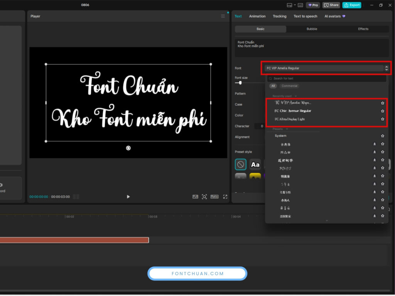This screenshot has width=395, height=296.
Task: Play the preview in the Player
Action: coord(128,197)
